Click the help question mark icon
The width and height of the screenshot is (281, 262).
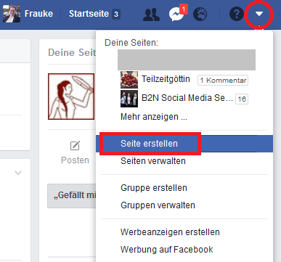[x=236, y=14]
